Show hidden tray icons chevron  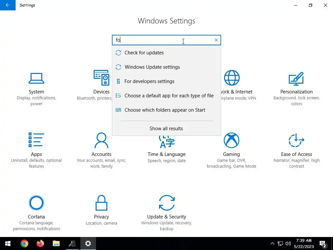tap(272, 243)
